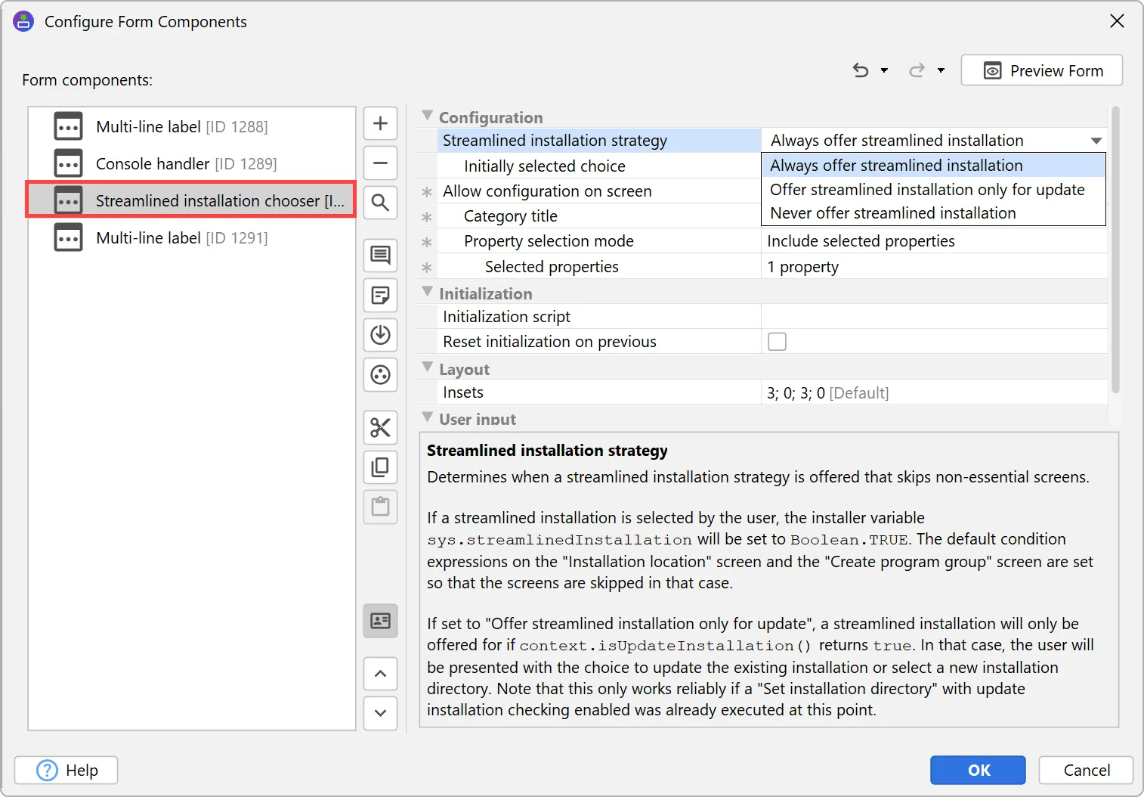Click the copy icon below scissors

[380, 467]
